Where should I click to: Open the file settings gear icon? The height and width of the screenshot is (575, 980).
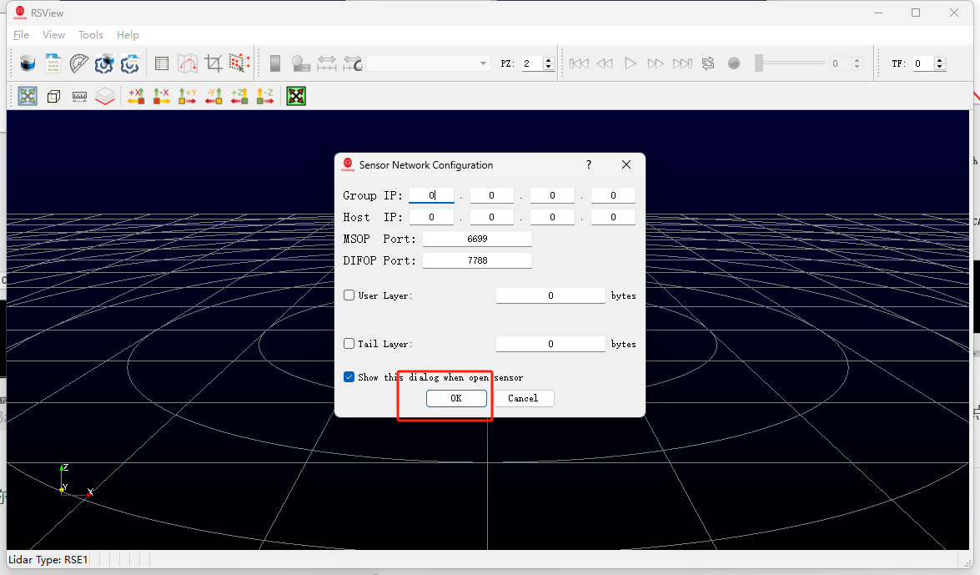130,63
